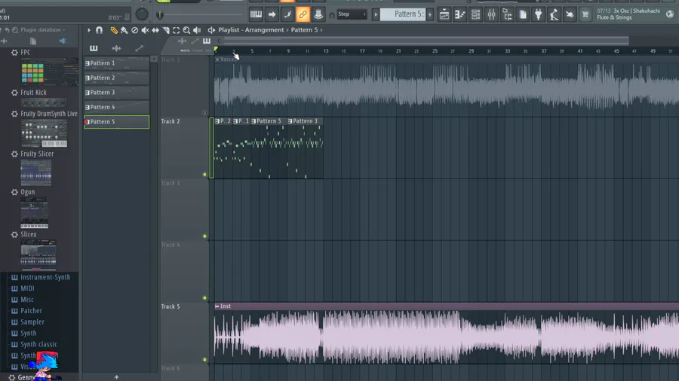Expand arrow after Pattern 5 breadcrumb
The image size is (679, 381).
pos(321,30)
